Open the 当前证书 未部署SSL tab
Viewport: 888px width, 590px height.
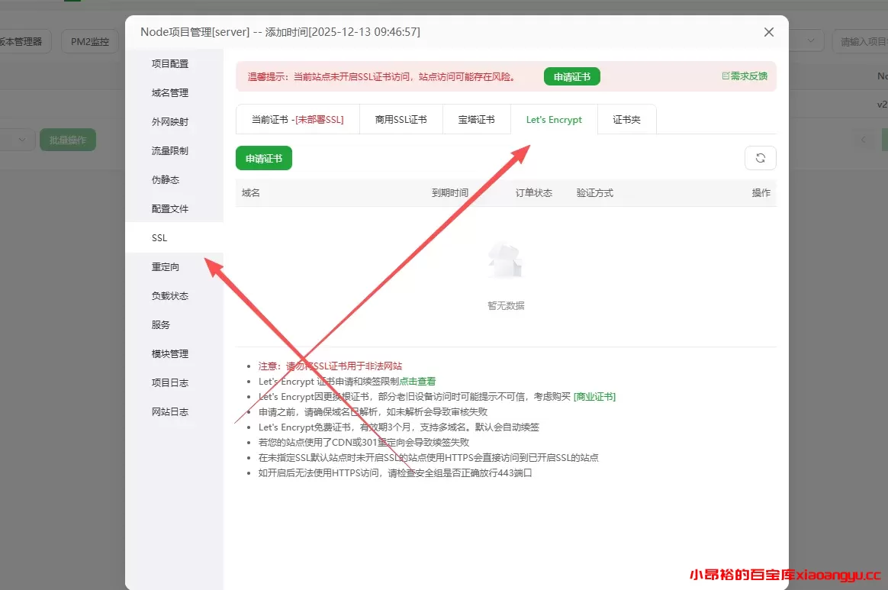pos(298,119)
